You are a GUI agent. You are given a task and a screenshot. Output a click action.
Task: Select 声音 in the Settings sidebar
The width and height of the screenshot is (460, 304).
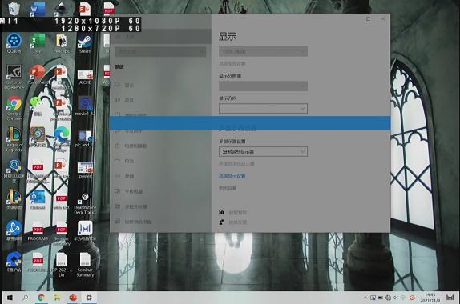point(160,100)
